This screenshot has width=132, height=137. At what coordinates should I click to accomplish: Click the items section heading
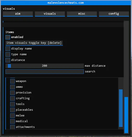click(x=10, y=32)
